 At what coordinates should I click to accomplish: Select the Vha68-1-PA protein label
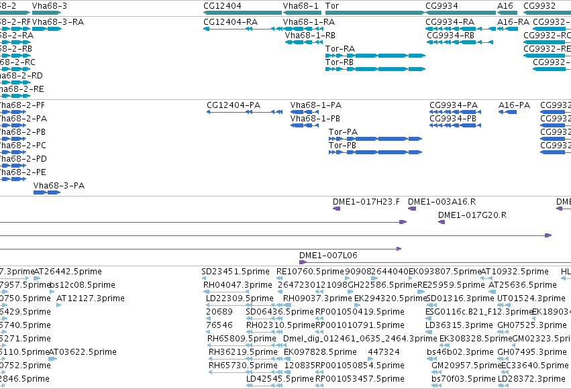click(x=316, y=105)
